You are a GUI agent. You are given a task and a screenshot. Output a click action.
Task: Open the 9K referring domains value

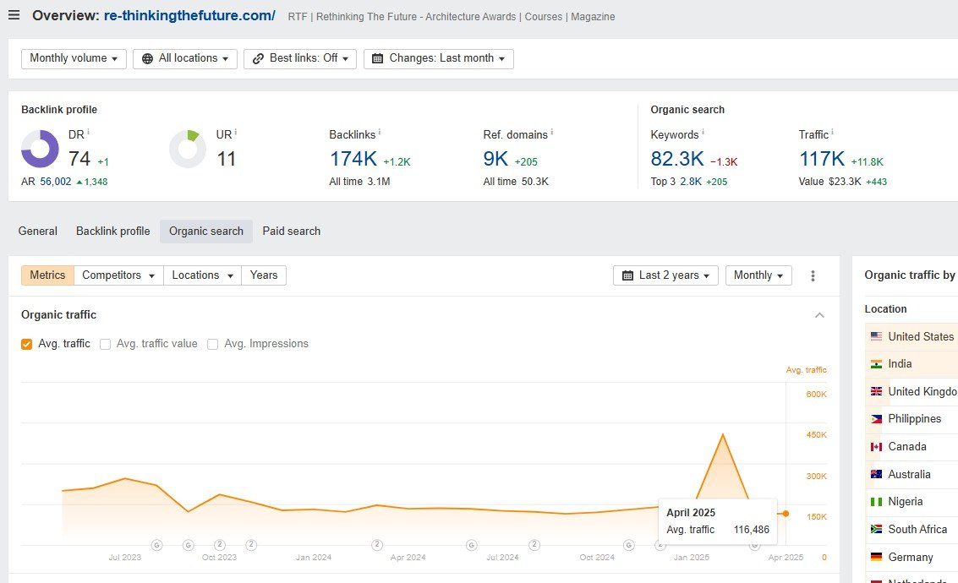pos(495,159)
